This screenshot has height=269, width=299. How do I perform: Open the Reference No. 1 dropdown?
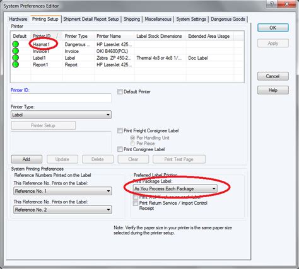[x=62, y=191]
